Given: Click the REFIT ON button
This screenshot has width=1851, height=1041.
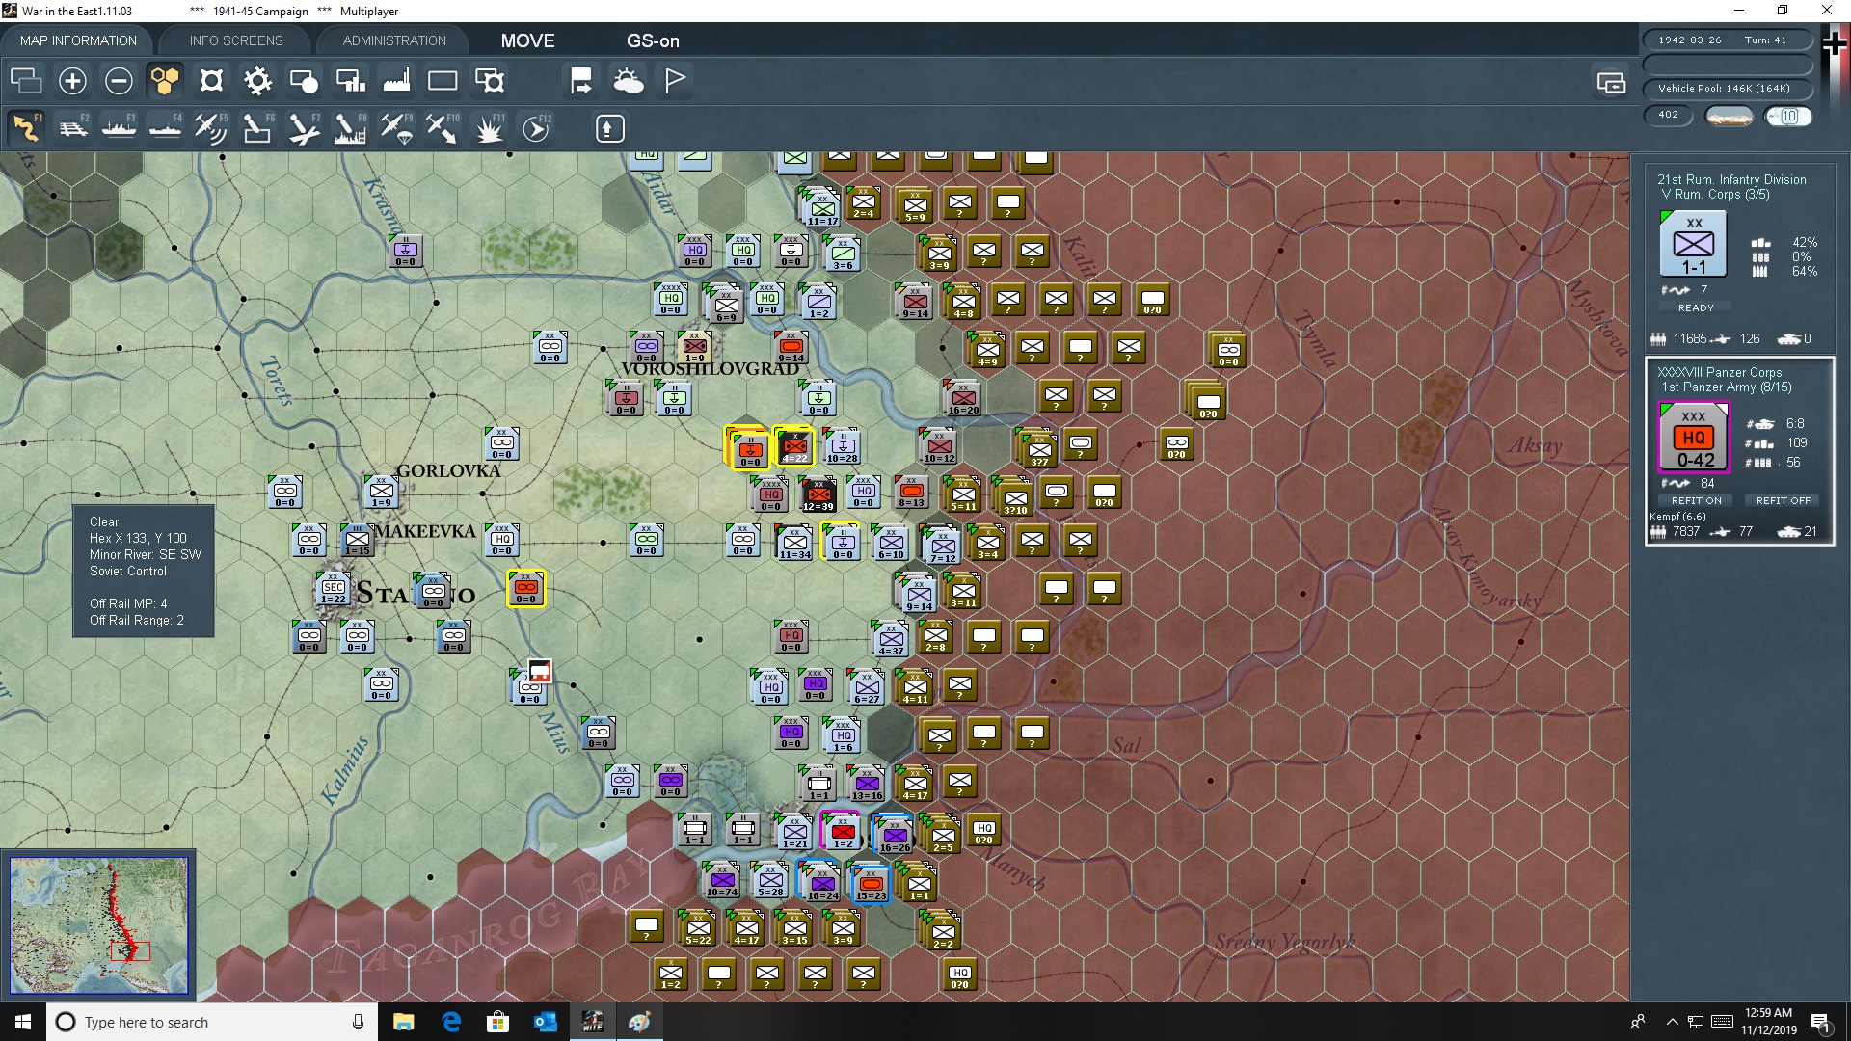Looking at the screenshot, I should point(1696,500).
